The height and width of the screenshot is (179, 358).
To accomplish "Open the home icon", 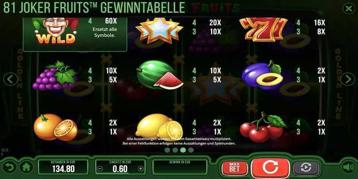I will coord(26,167).
